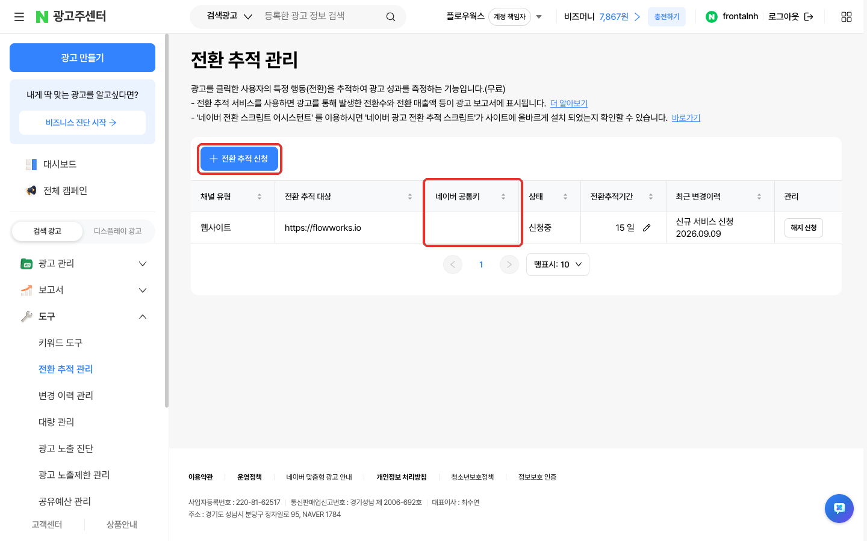The height and width of the screenshot is (541, 867).
Task: Open the chat support bubble
Action: pos(839,509)
